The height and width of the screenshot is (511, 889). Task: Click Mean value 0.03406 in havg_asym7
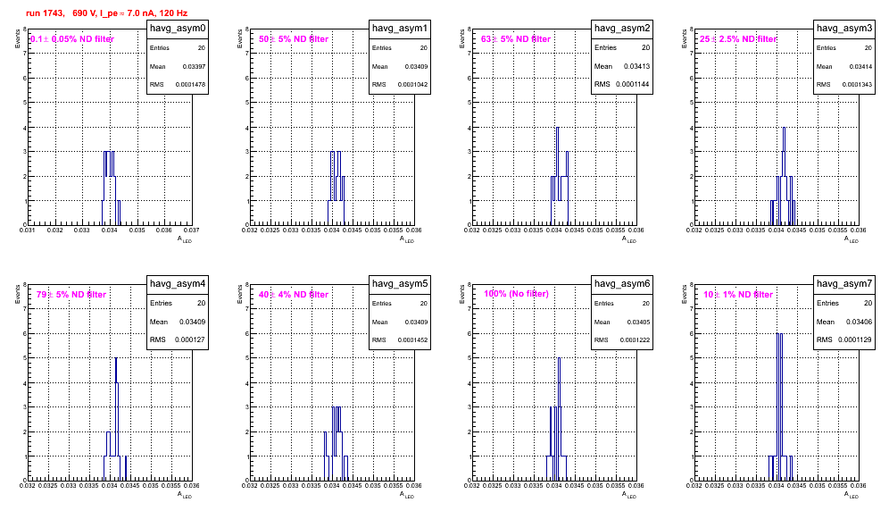pos(859,322)
